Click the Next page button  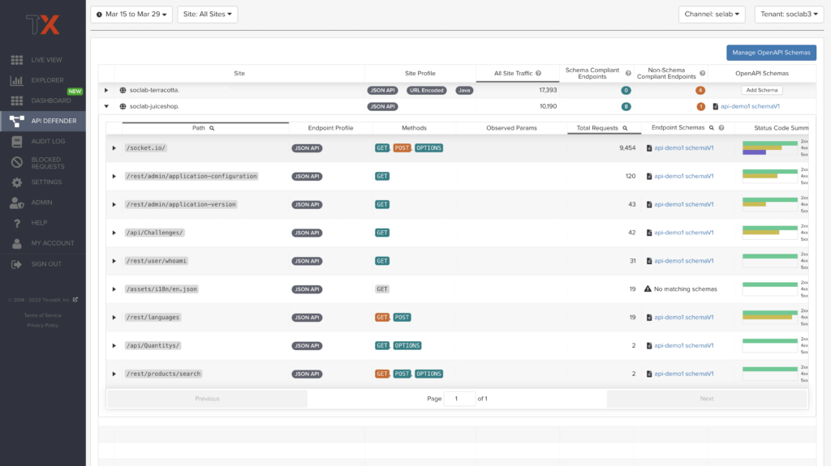click(x=707, y=399)
